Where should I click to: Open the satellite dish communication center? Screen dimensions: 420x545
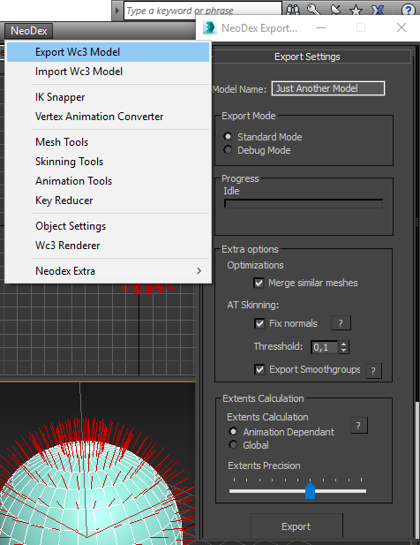pos(335,10)
